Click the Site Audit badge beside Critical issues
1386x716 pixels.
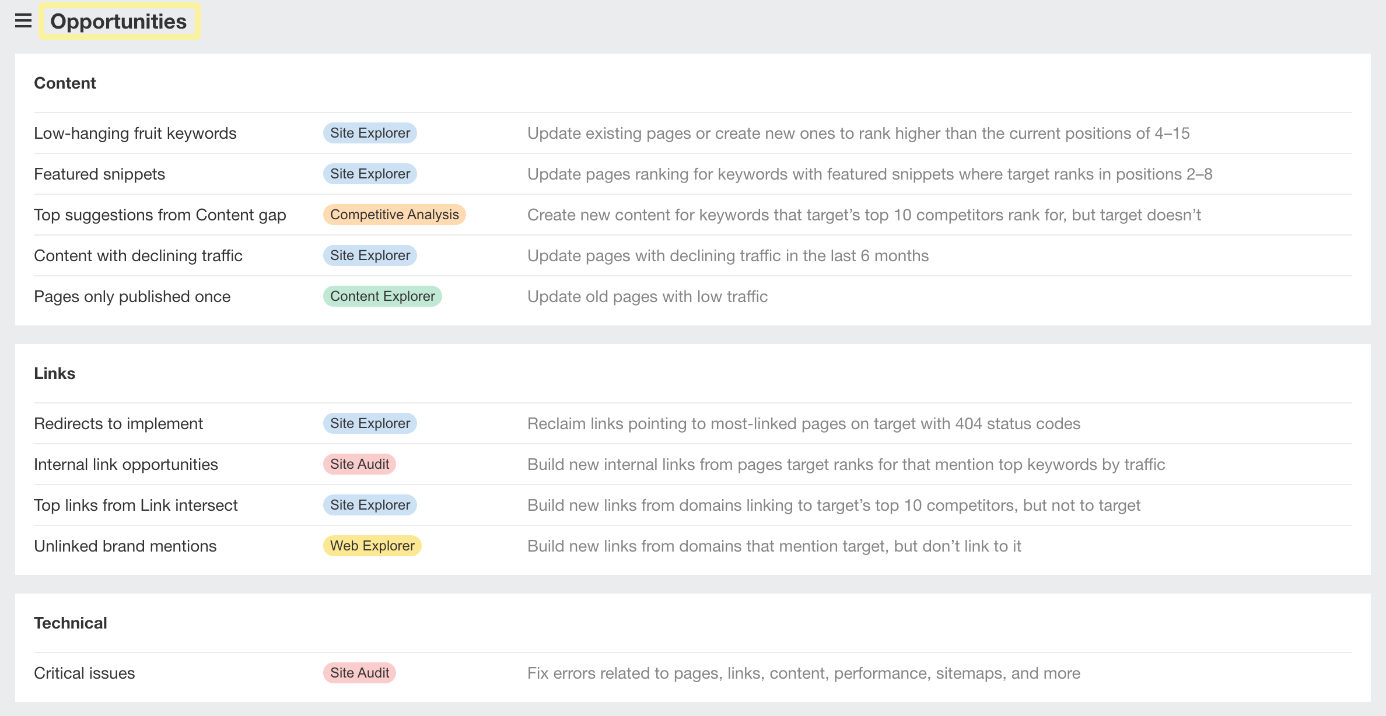click(359, 672)
